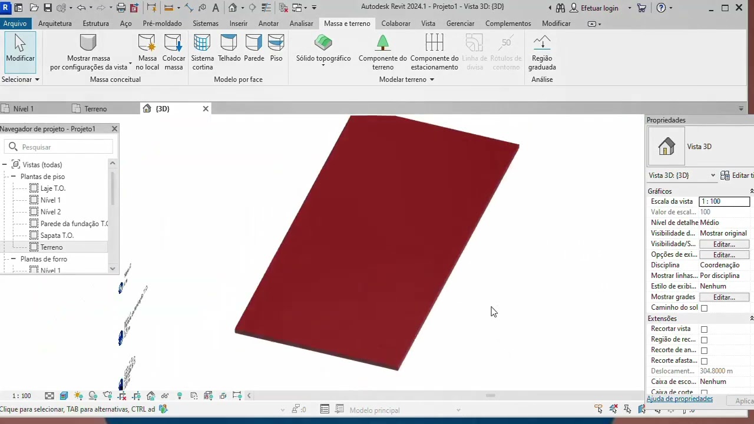Switch to the Nível 1 view tab
This screenshot has width=754, height=424.
tap(24, 109)
